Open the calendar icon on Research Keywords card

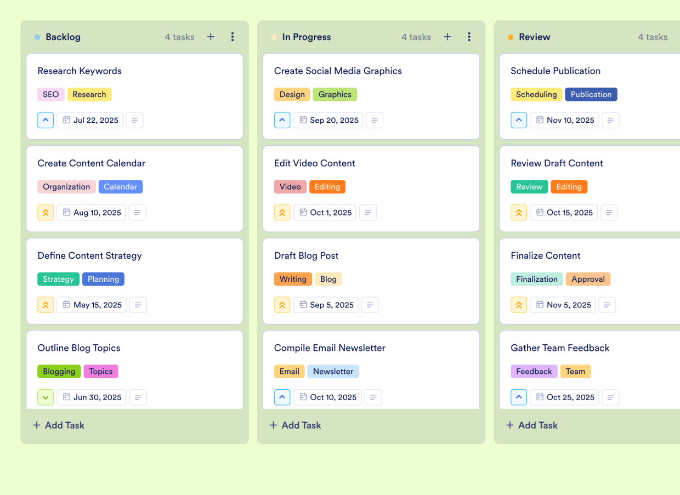(67, 120)
